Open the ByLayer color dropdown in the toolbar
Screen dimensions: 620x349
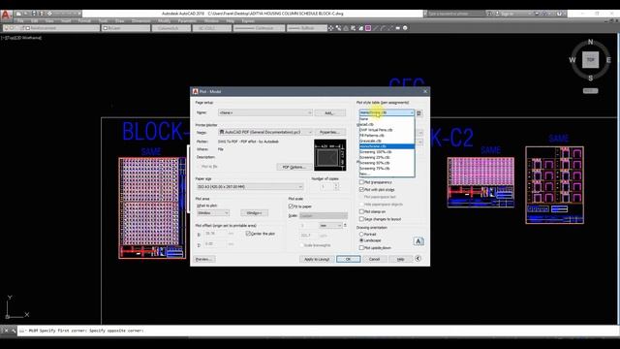tap(126, 28)
